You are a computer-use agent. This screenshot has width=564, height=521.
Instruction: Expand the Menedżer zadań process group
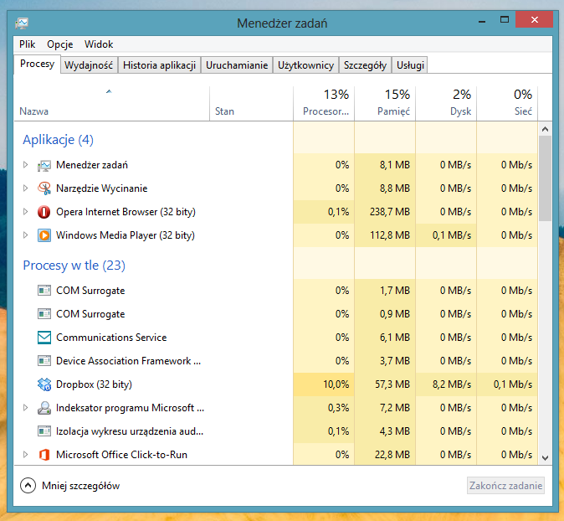25,165
